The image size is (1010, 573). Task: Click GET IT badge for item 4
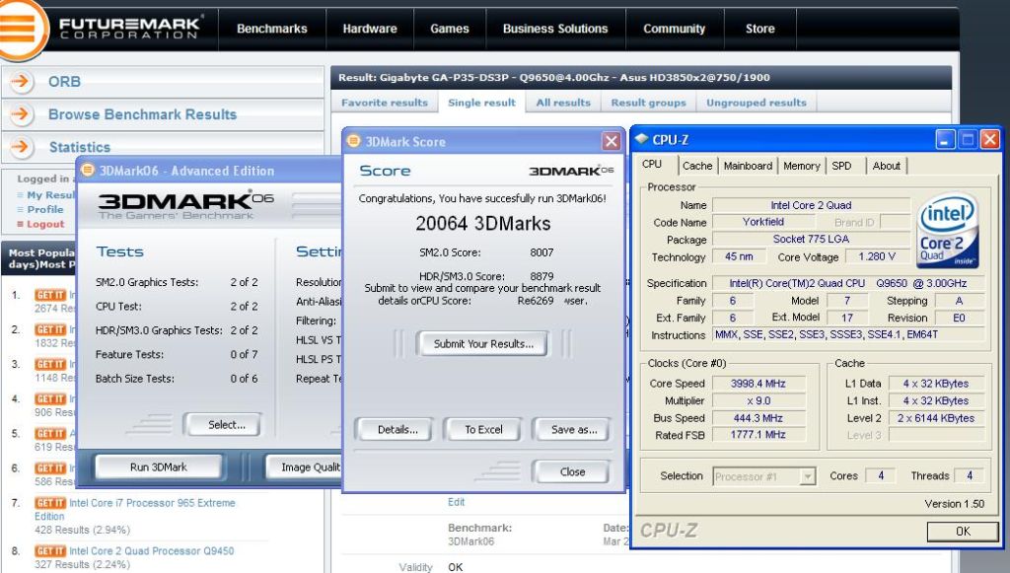coord(50,399)
